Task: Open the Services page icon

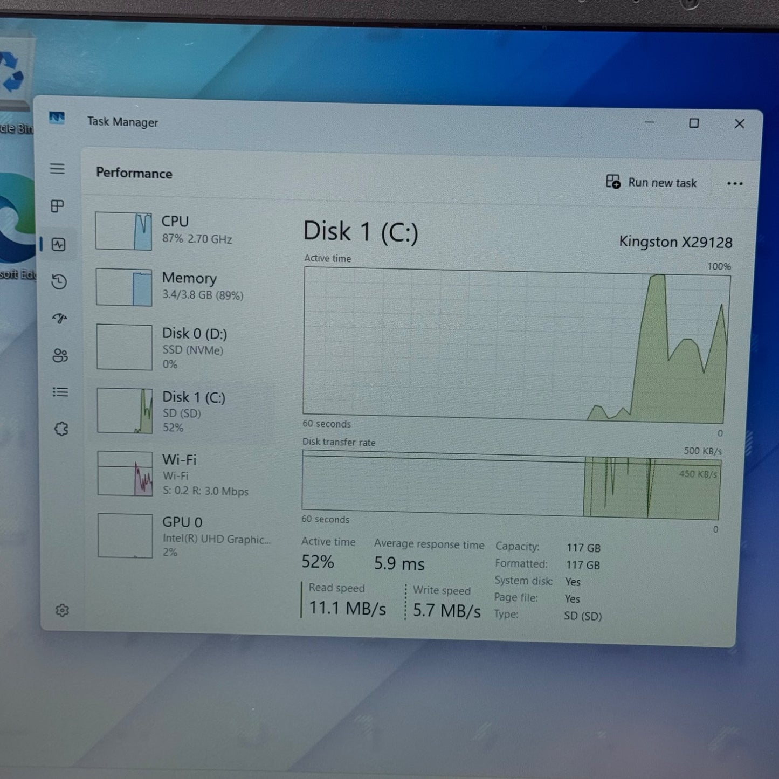Action: [x=61, y=429]
